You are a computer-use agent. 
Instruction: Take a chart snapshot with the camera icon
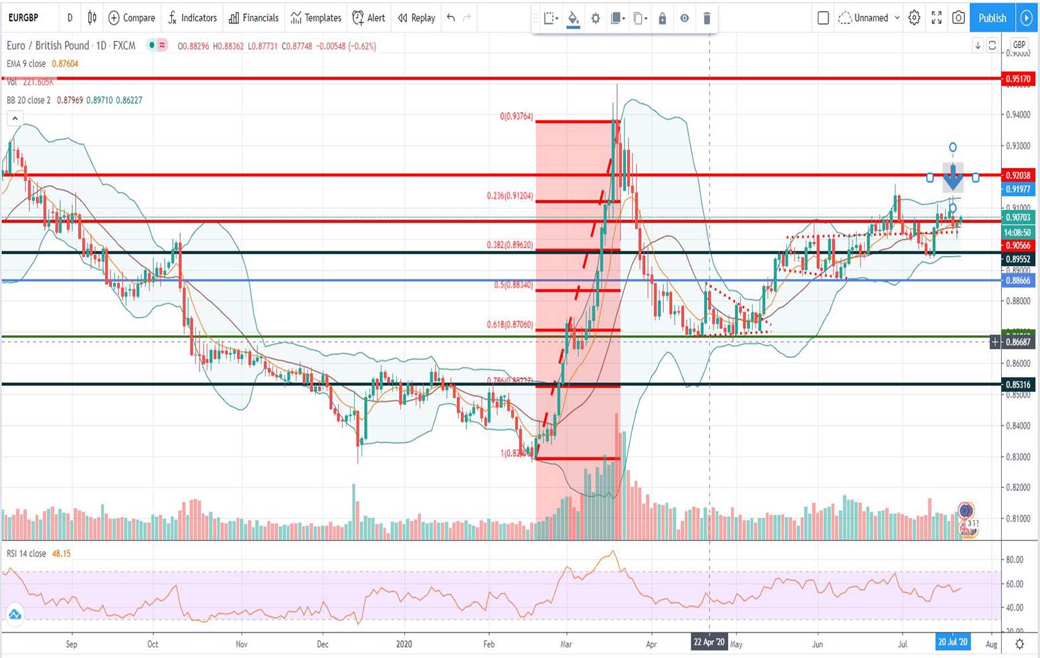point(958,18)
